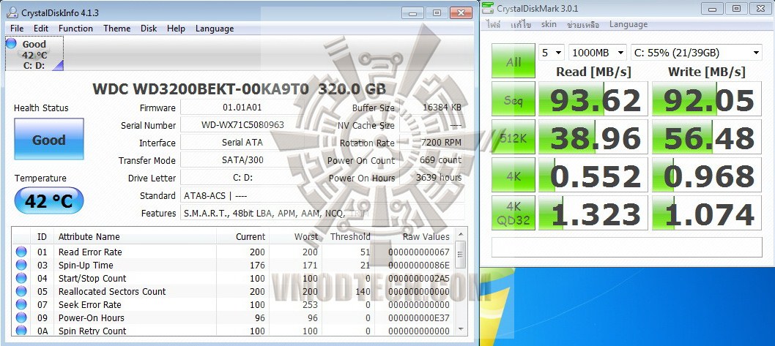Viewport: 775px width, 346px height.
Task: Click the Rotation Rate value 7200 RPM
Action: click(x=432, y=143)
